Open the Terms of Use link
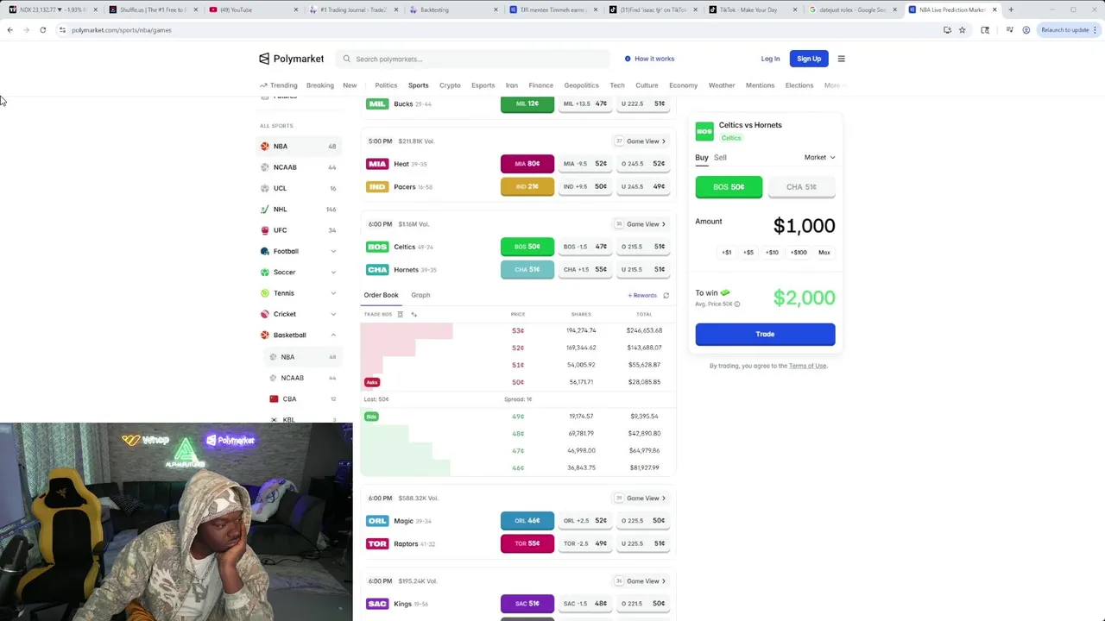 807,366
